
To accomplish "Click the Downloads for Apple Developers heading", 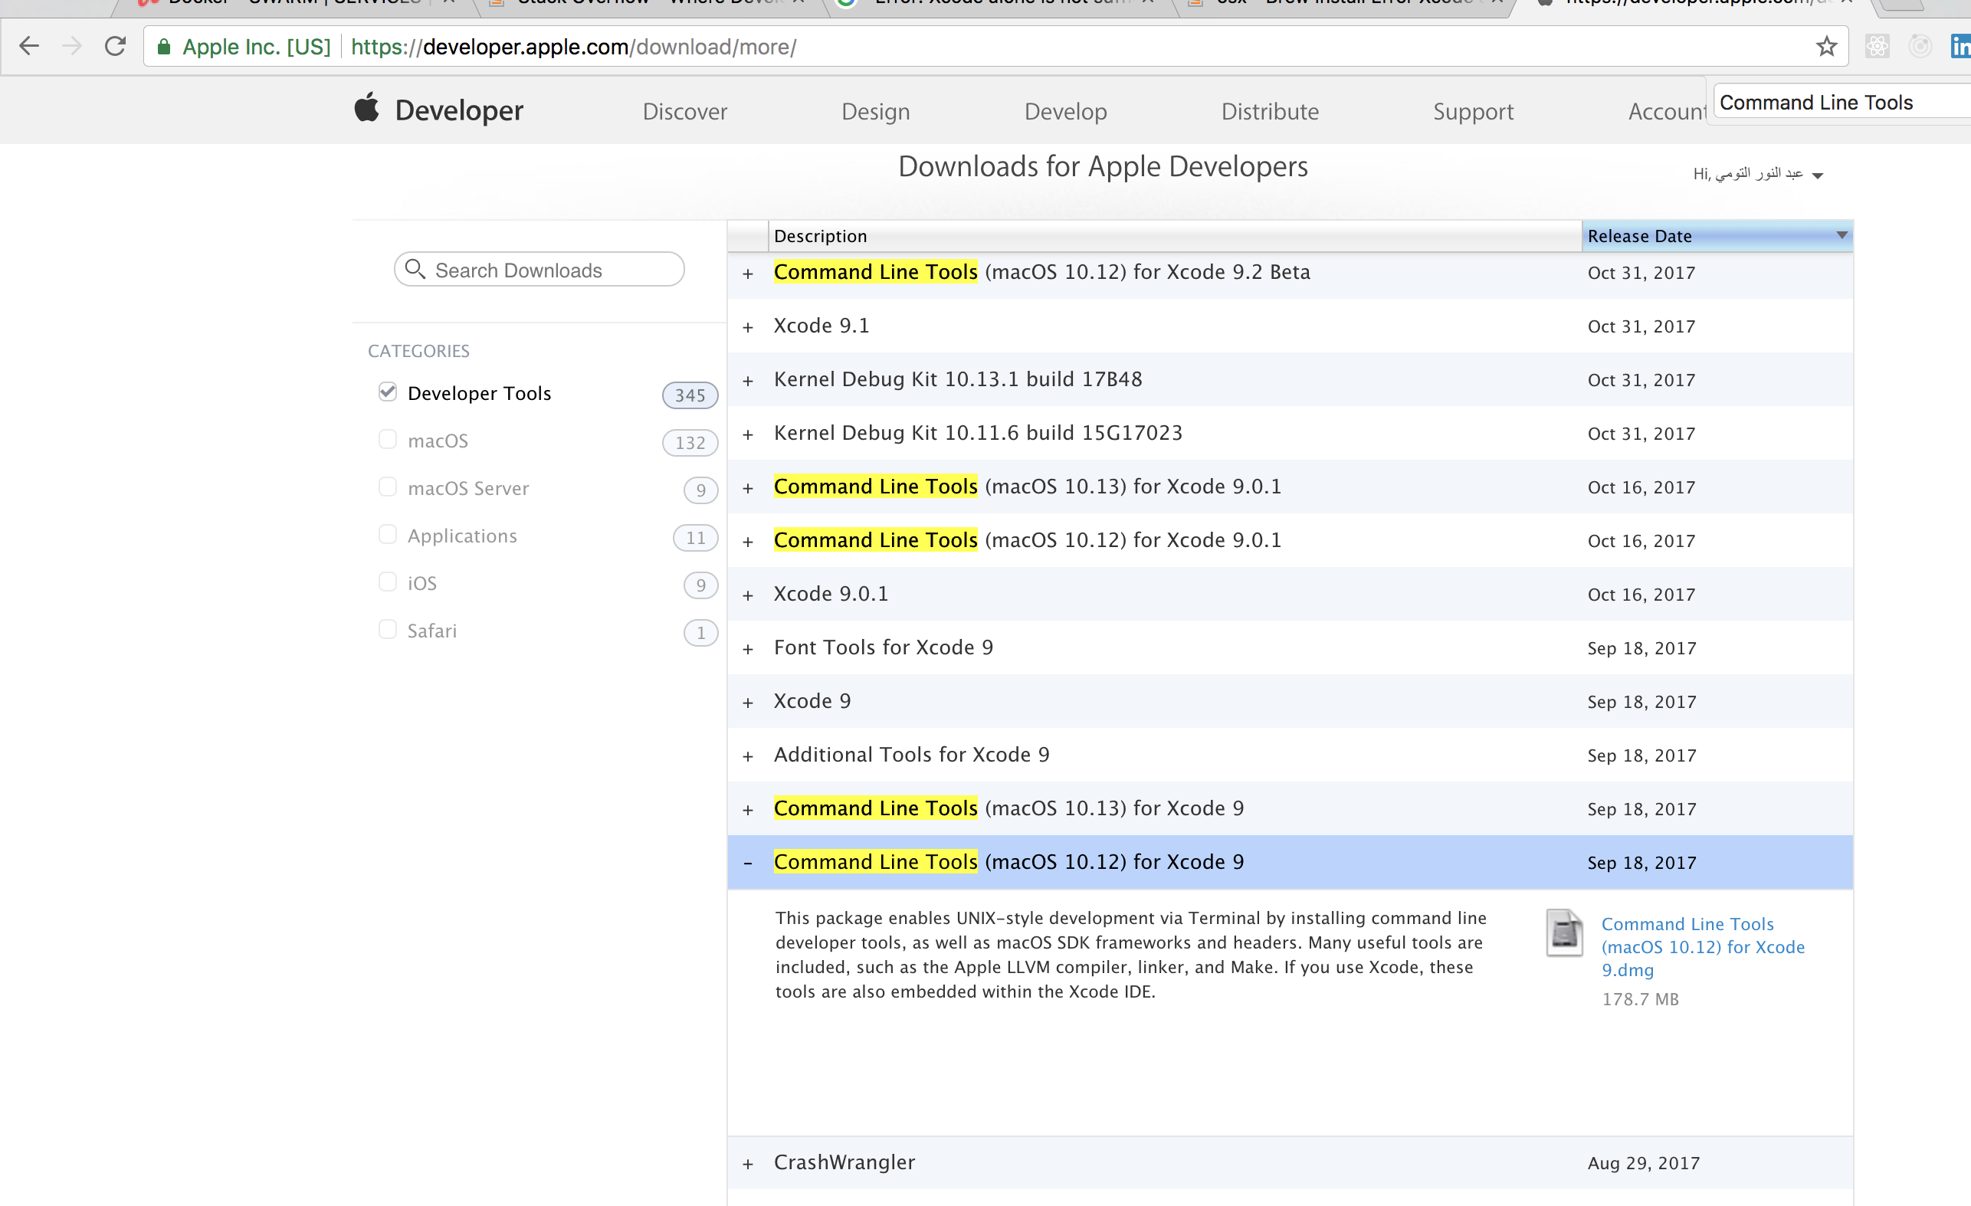I will pos(1102,166).
